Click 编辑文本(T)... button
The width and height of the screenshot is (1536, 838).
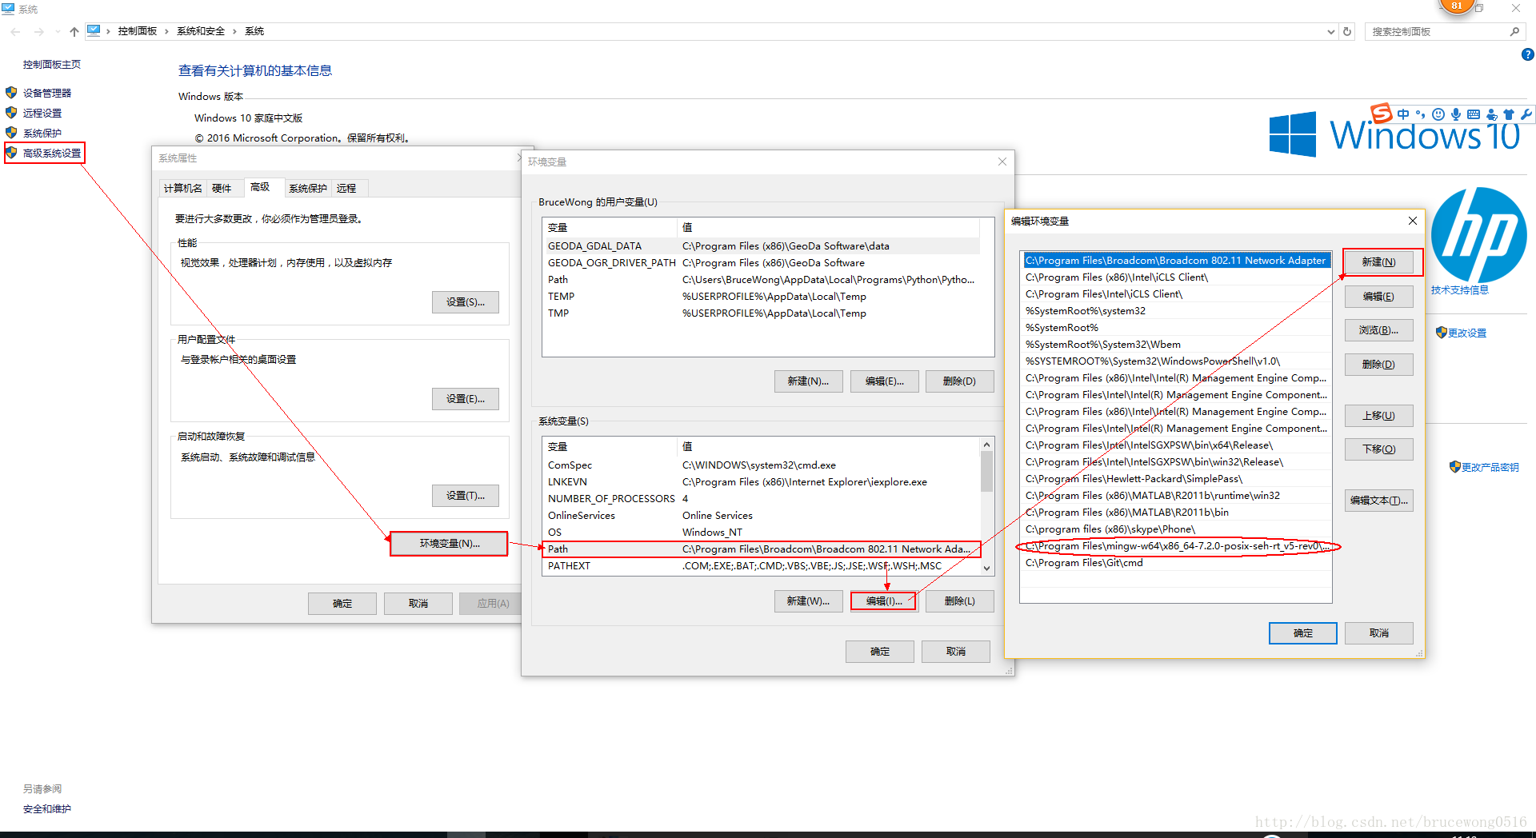tap(1379, 500)
